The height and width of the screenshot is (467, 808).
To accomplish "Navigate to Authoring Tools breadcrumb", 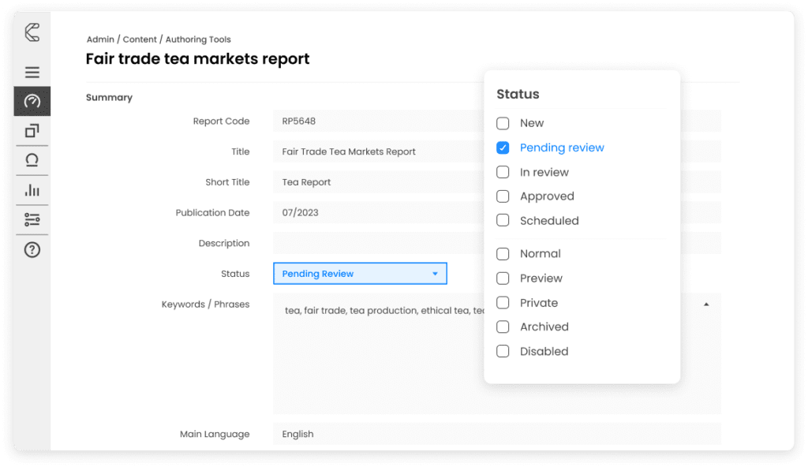I will (x=198, y=39).
